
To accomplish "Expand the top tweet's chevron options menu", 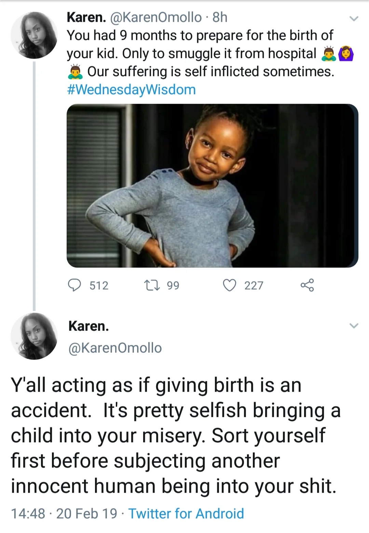I will tap(354, 18).
